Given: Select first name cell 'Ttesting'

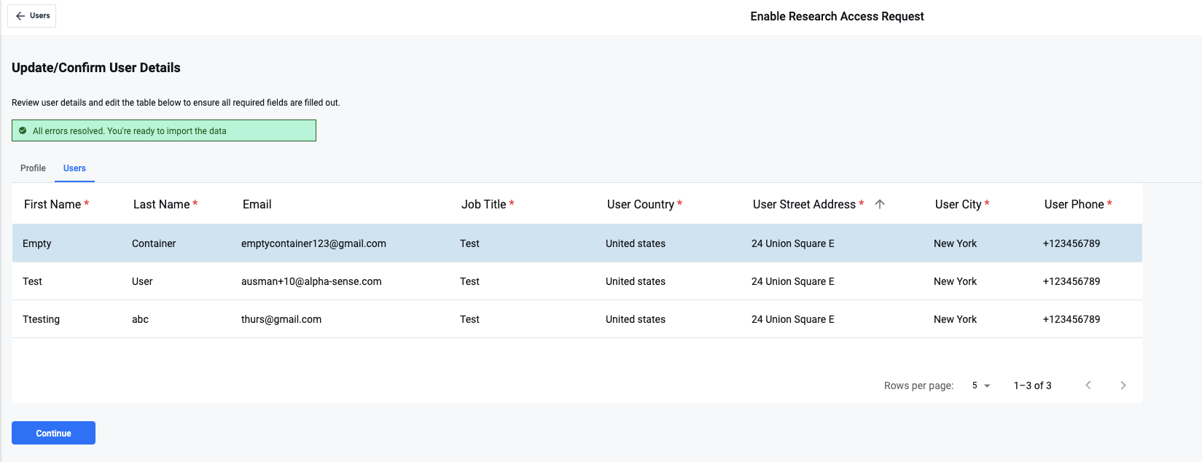Looking at the screenshot, I should pyautogui.click(x=42, y=319).
